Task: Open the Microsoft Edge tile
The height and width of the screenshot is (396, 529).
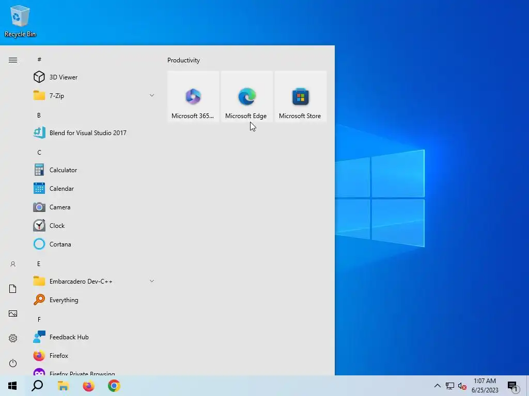Action: point(246,96)
